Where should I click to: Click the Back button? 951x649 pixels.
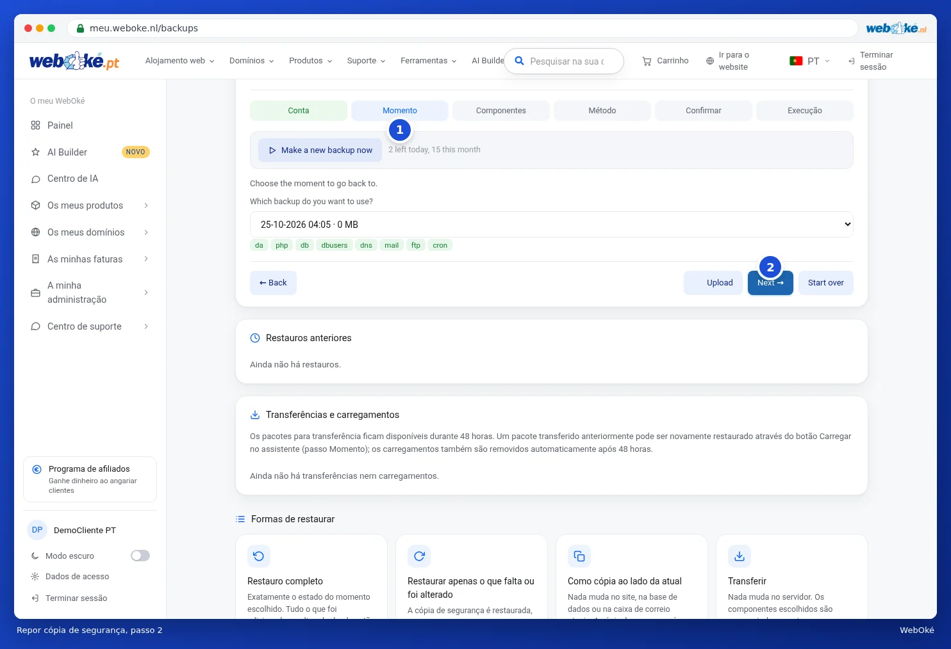coord(273,283)
